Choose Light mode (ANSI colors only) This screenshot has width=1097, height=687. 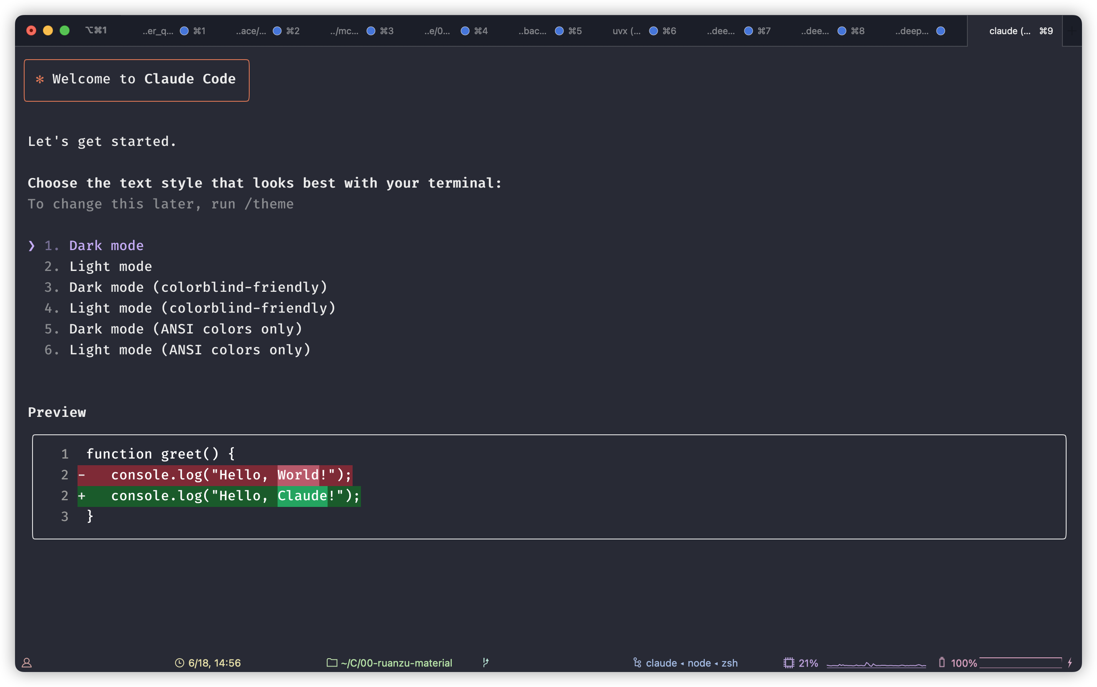189,350
